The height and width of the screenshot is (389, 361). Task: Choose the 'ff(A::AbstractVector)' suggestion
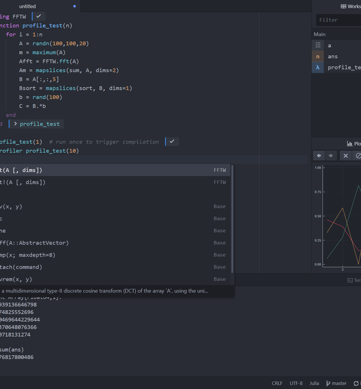tap(115, 243)
